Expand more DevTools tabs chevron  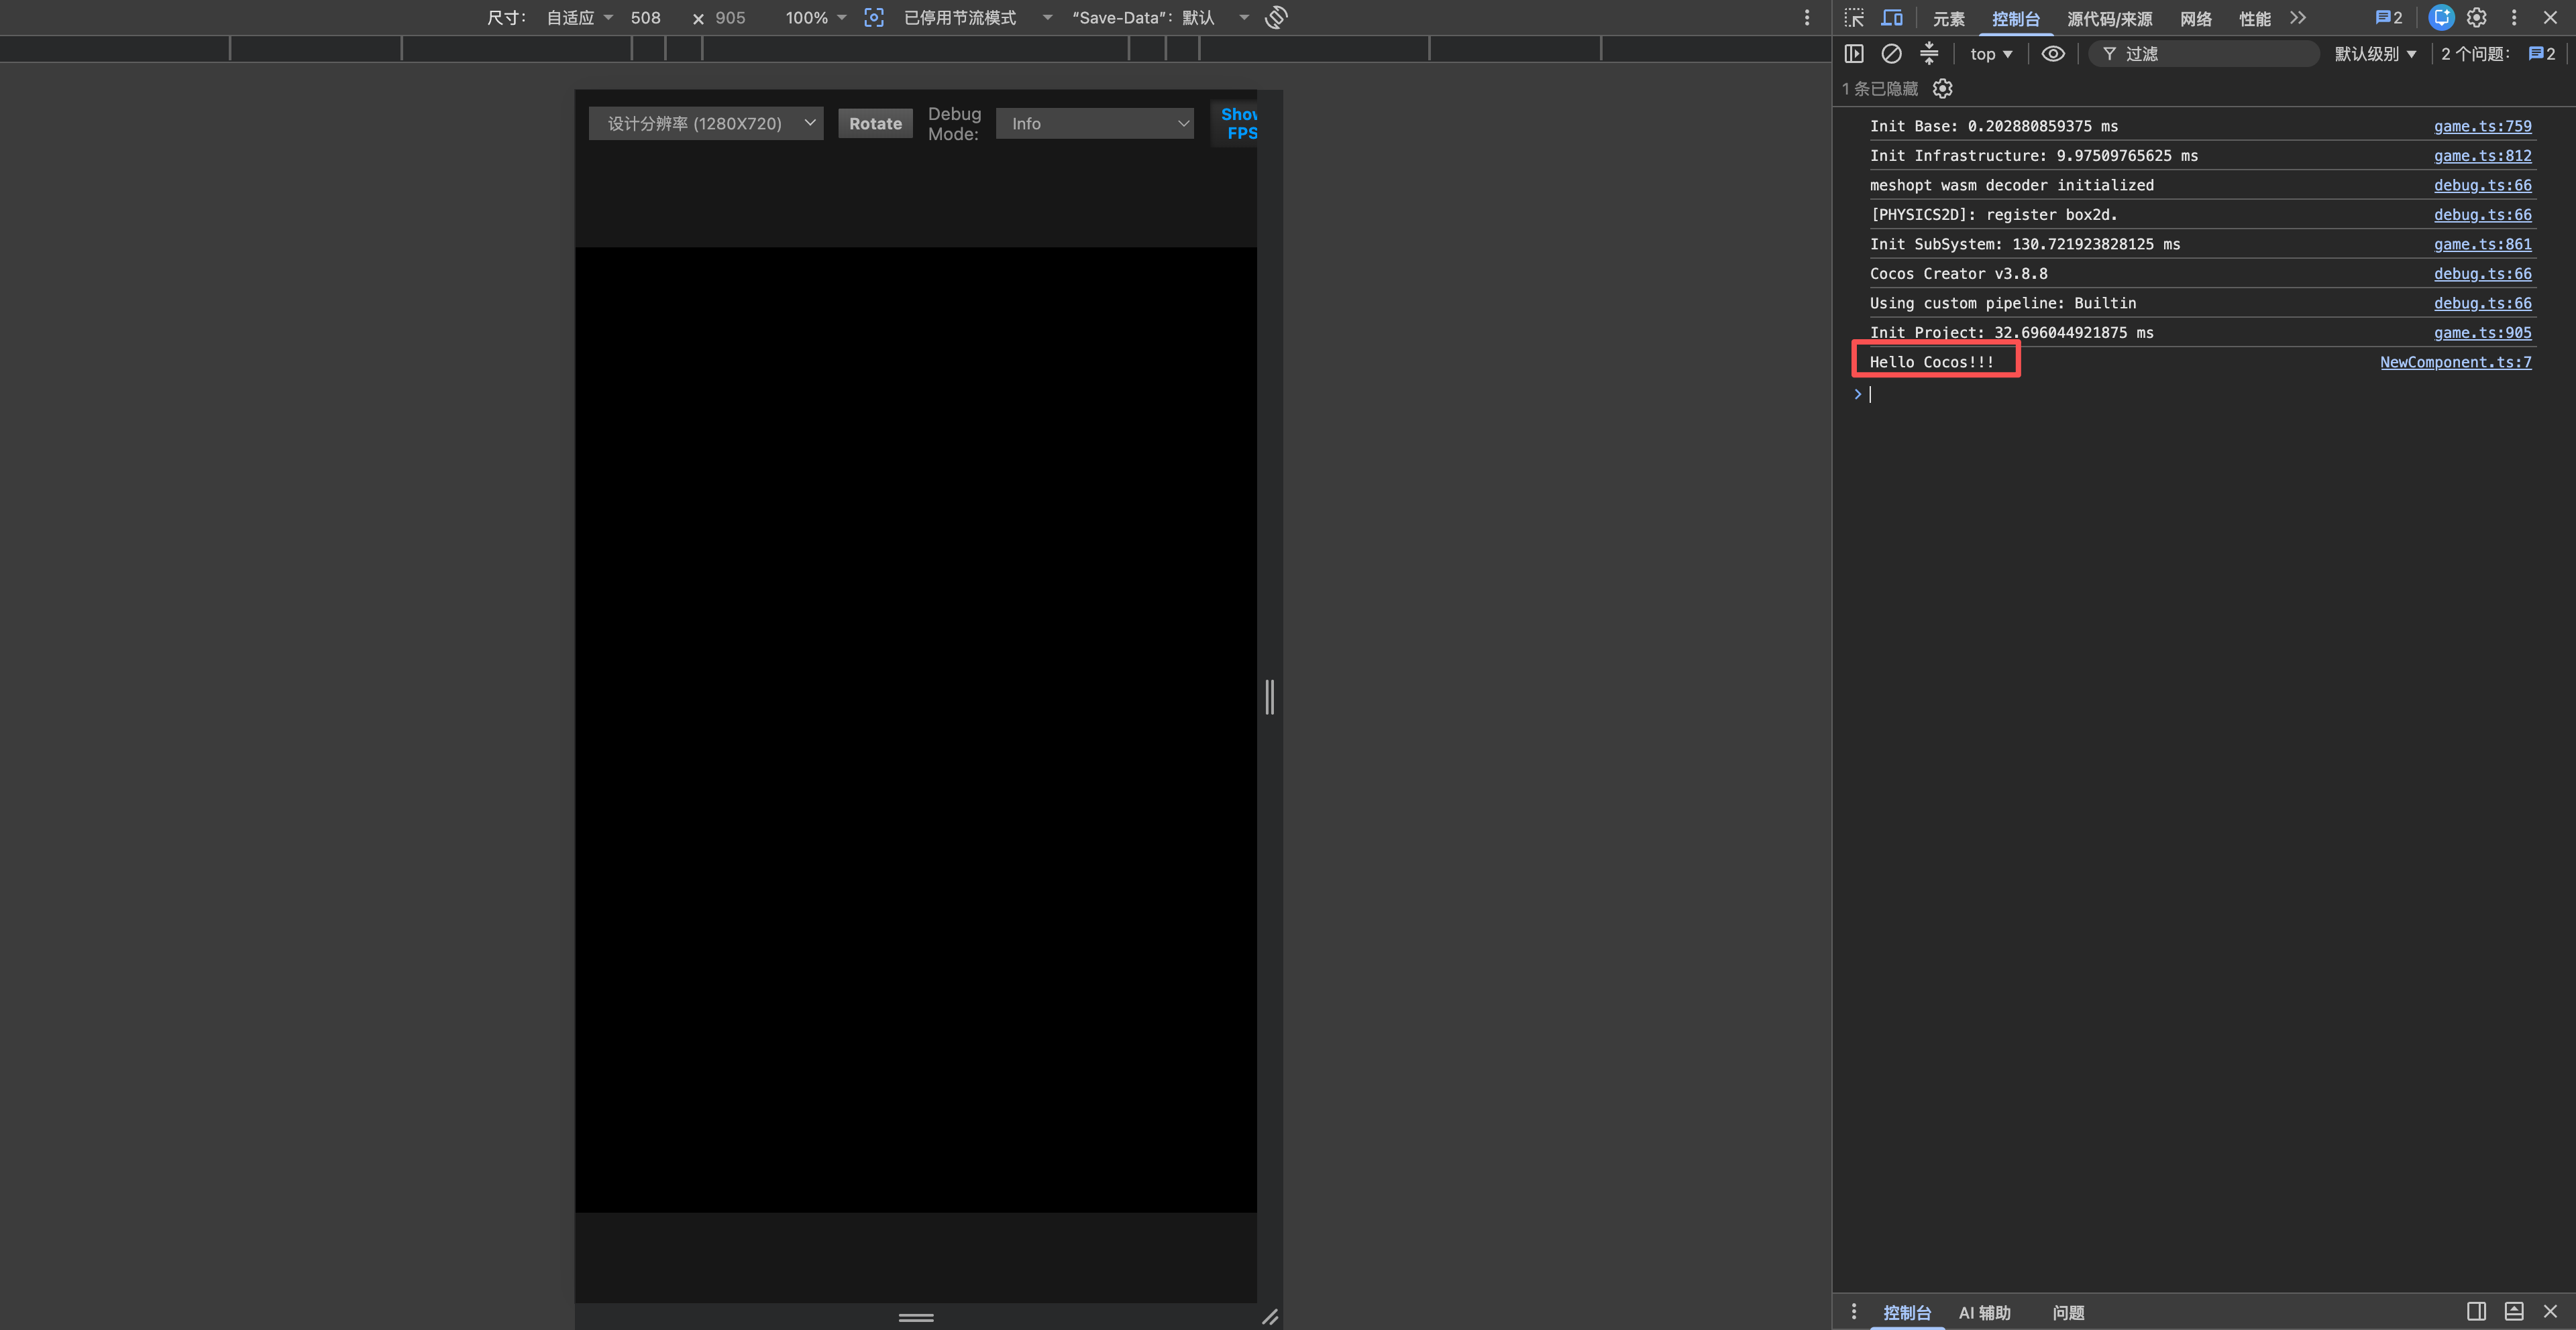click(x=2298, y=18)
